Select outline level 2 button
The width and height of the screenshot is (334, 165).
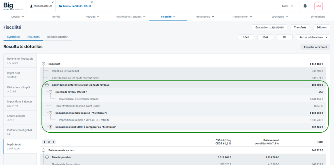[x=49, y=142]
